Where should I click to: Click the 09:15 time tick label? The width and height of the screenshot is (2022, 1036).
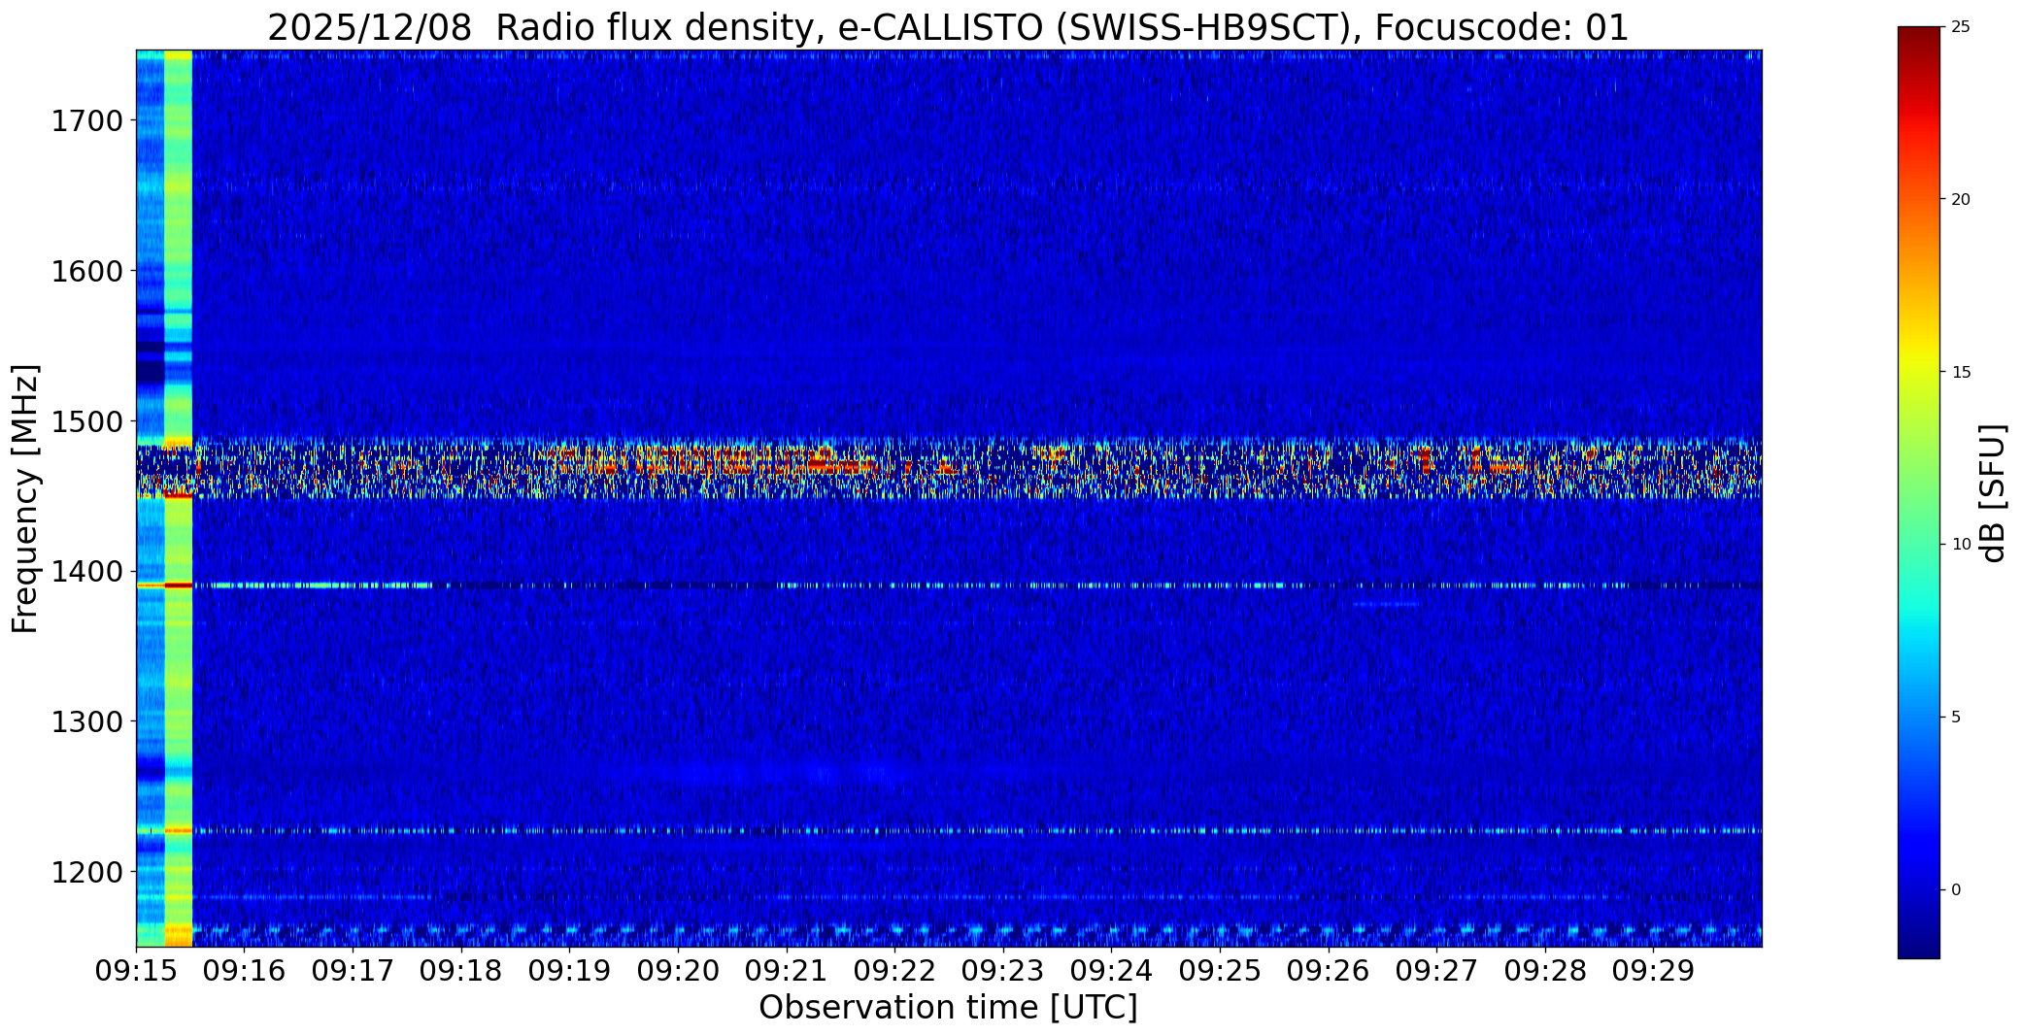(x=136, y=971)
